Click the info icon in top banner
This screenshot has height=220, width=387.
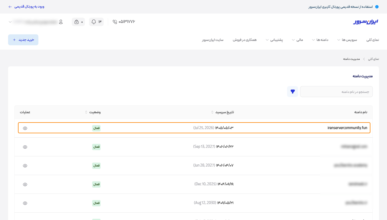377,7
